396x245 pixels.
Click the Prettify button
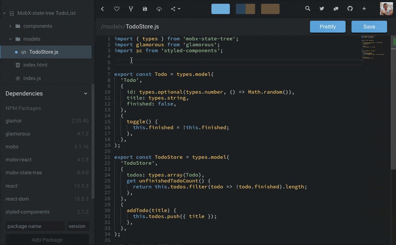(x=327, y=26)
